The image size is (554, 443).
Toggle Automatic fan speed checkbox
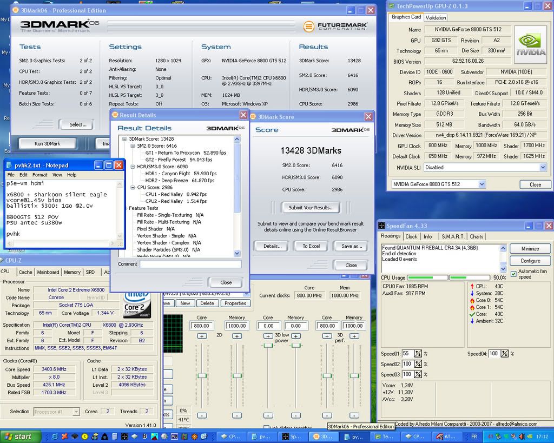point(513,274)
